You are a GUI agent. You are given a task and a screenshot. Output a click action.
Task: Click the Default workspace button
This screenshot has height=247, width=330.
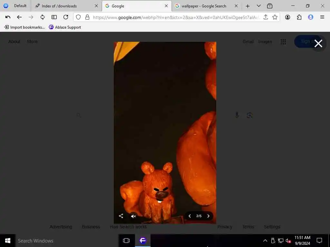[15, 6]
